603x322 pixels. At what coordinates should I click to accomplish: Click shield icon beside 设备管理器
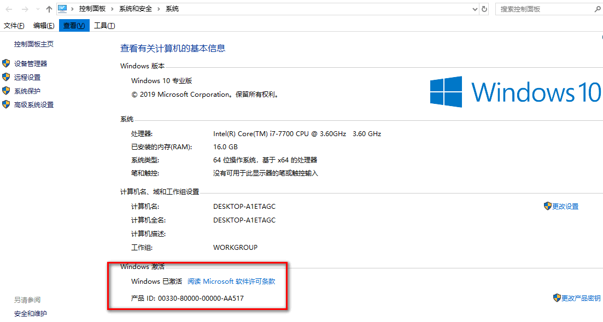pos(7,63)
